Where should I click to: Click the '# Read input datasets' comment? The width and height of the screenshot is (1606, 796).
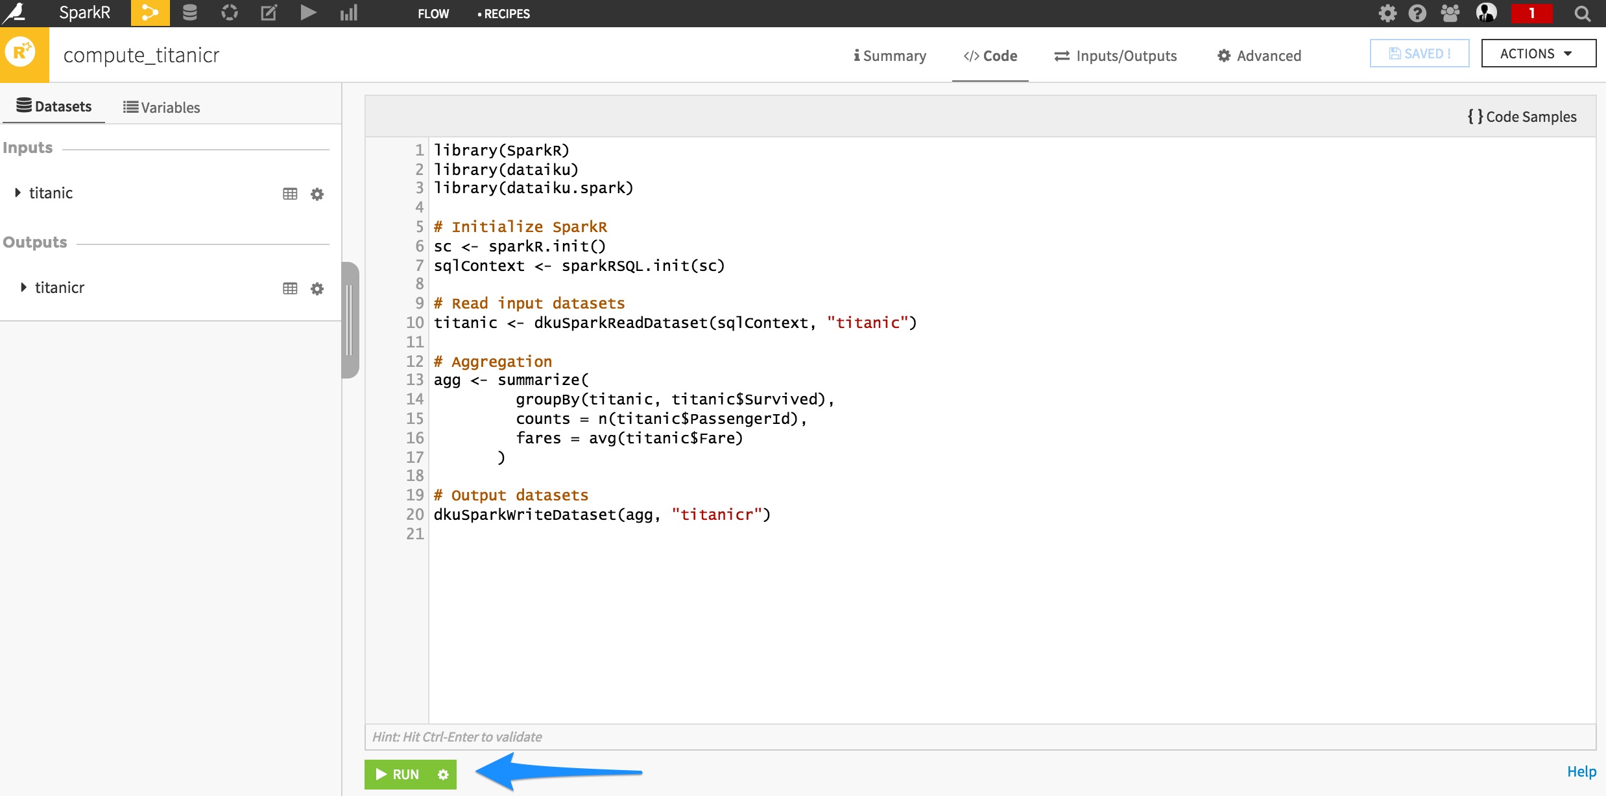(x=529, y=303)
